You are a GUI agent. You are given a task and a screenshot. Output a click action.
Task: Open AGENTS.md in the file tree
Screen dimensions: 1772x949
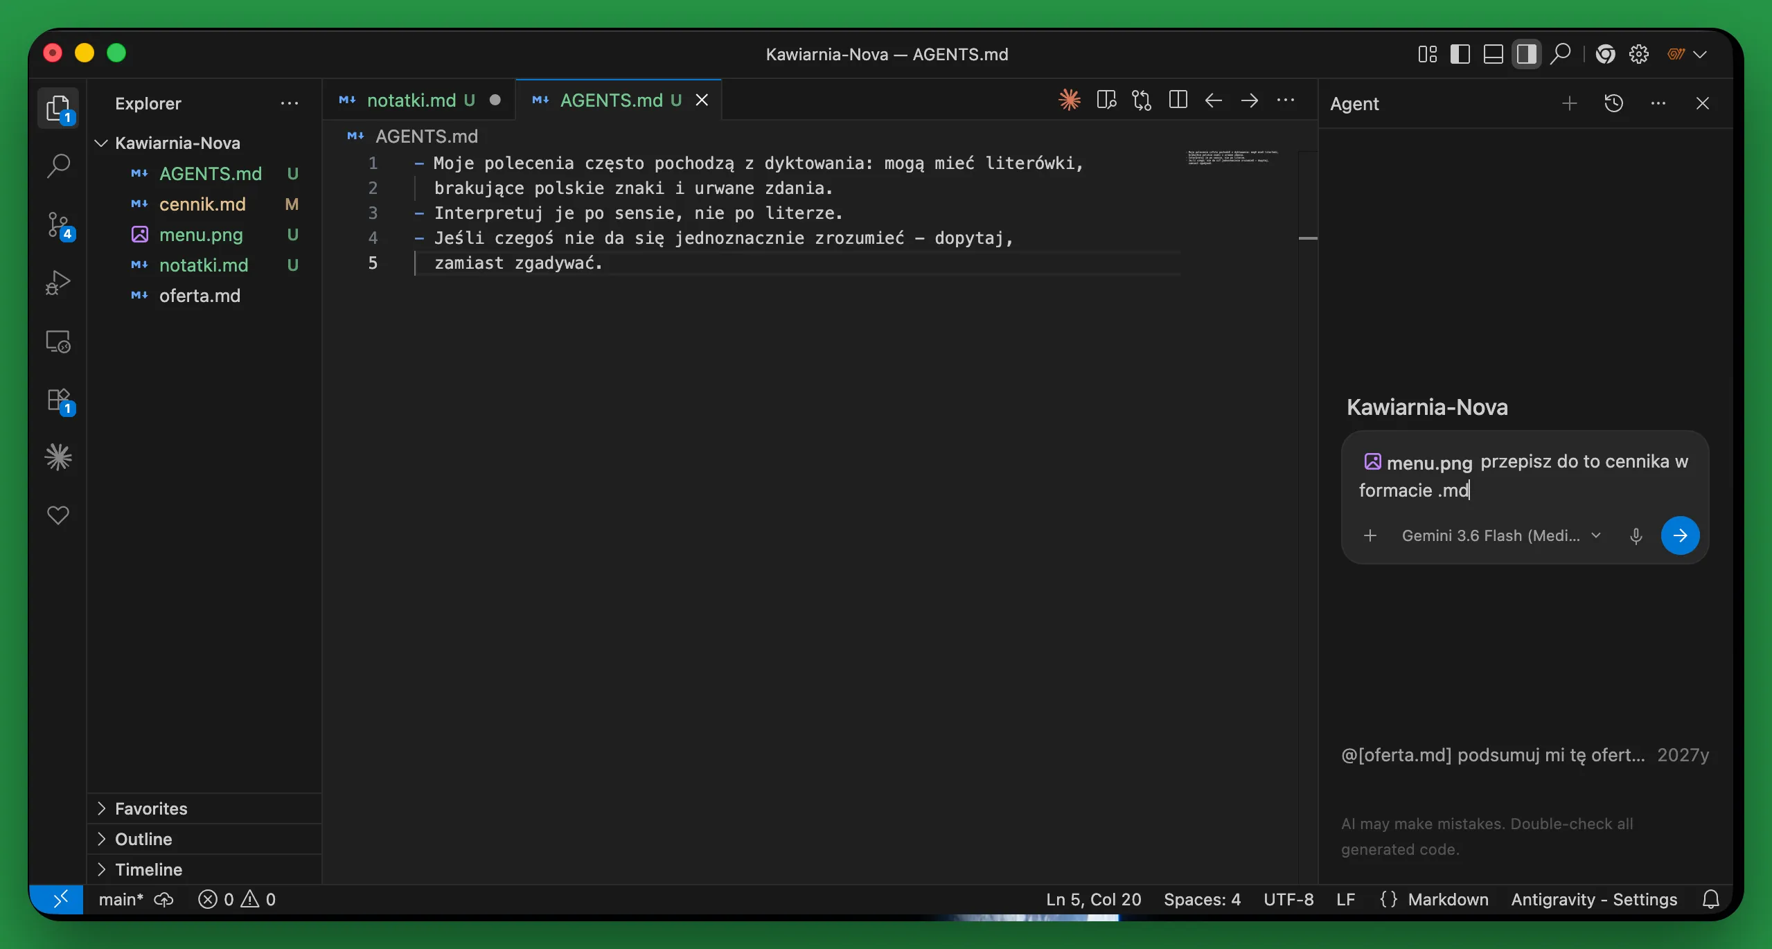tap(211, 173)
